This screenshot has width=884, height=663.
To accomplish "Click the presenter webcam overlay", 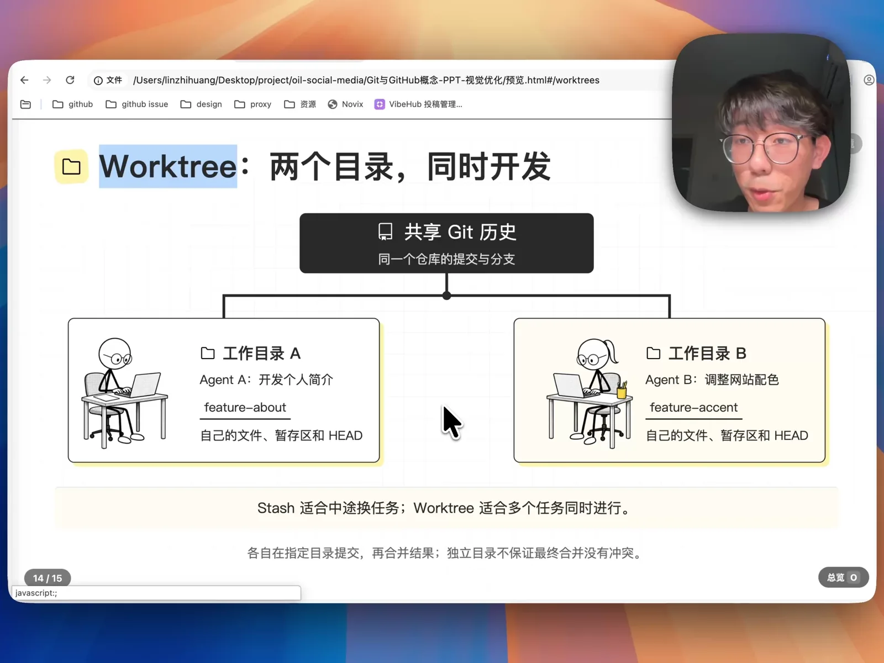I will 761,123.
